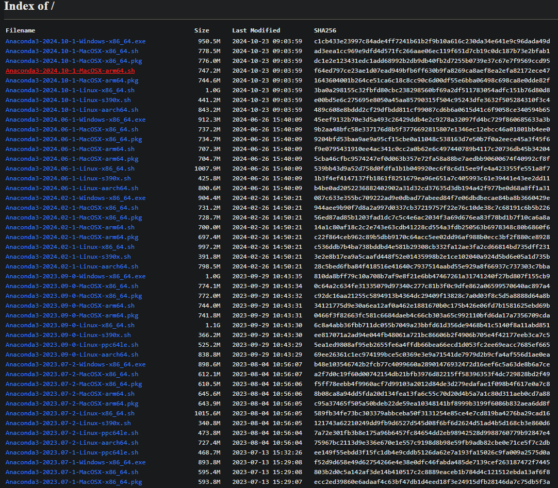558x488 pixels.
Task: Click Anaconda3-2024.06-1-MacOSX-x86_64.sh link
Action: 72,129
